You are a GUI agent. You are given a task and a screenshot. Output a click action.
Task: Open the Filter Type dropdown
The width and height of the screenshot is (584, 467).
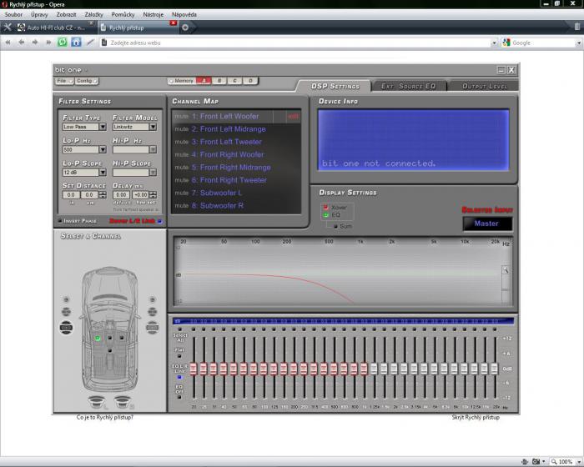(x=103, y=128)
